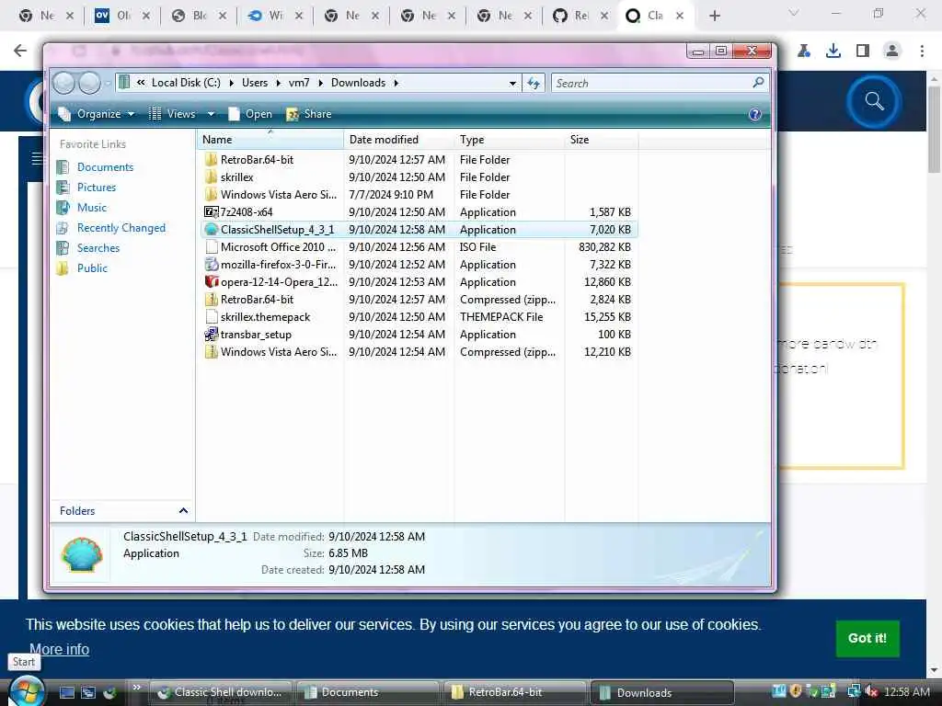This screenshot has width=942, height=706.
Task: Open a new Chrome tab
Action: coord(714,16)
